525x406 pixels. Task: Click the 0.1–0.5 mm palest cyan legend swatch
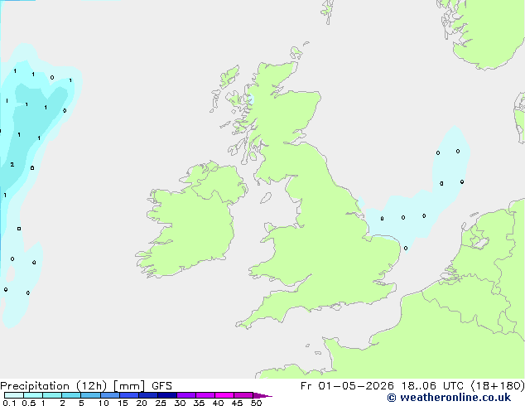[14, 395]
